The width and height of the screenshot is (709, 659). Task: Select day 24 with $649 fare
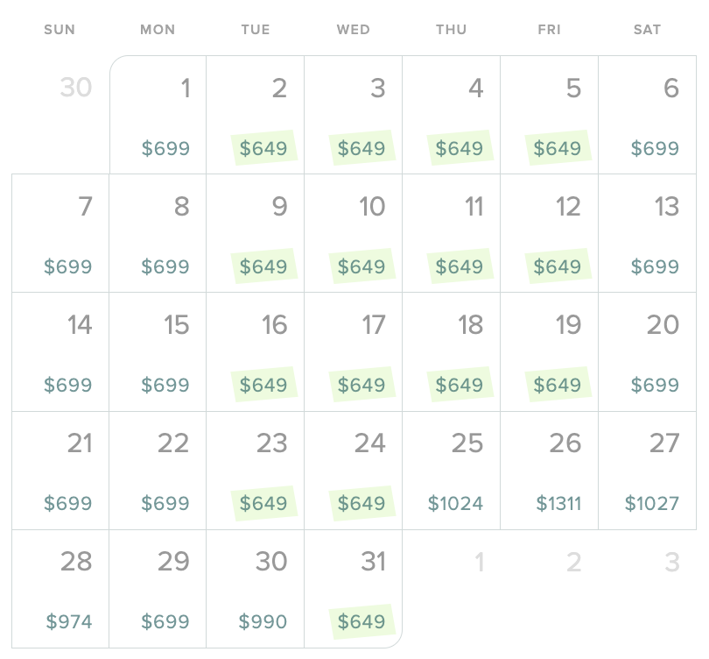[x=354, y=471]
